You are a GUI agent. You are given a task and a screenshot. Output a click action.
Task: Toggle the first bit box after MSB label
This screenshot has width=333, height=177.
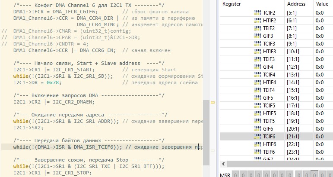[x=236, y=174]
